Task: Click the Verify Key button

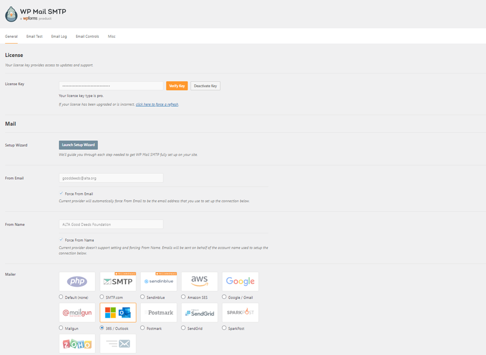Action: coord(177,86)
